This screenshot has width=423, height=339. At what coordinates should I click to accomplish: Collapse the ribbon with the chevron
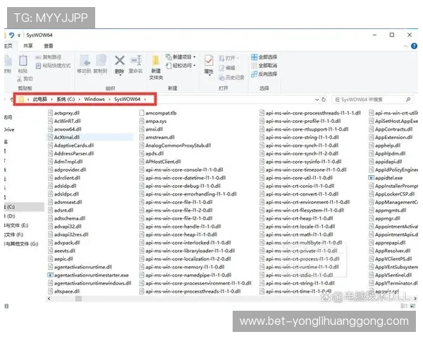coord(405,46)
